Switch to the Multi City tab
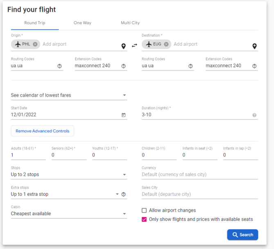The height and width of the screenshot is (249, 274). [x=130, y=23]
